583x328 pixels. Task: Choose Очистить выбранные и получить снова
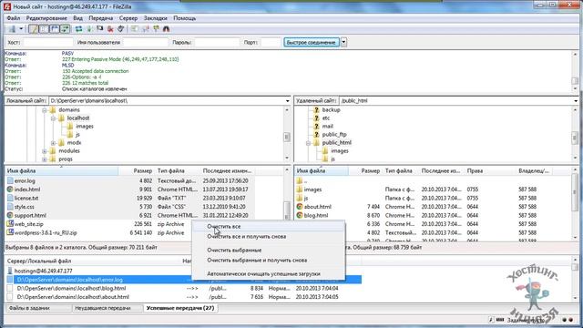(x=269, y=261)
